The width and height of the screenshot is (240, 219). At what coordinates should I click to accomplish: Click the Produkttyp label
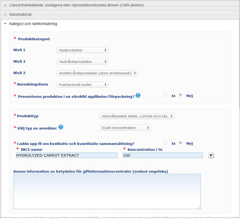pyautogui.click(x=28, y=116)
